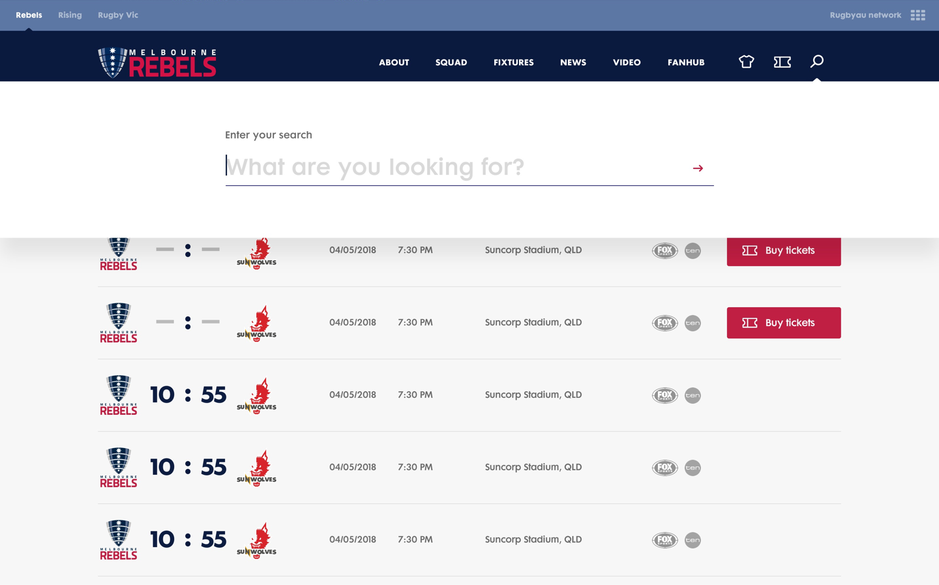Click the Melbourne Rebels header logo
This screenshot has height=585, width=939.
157,63
